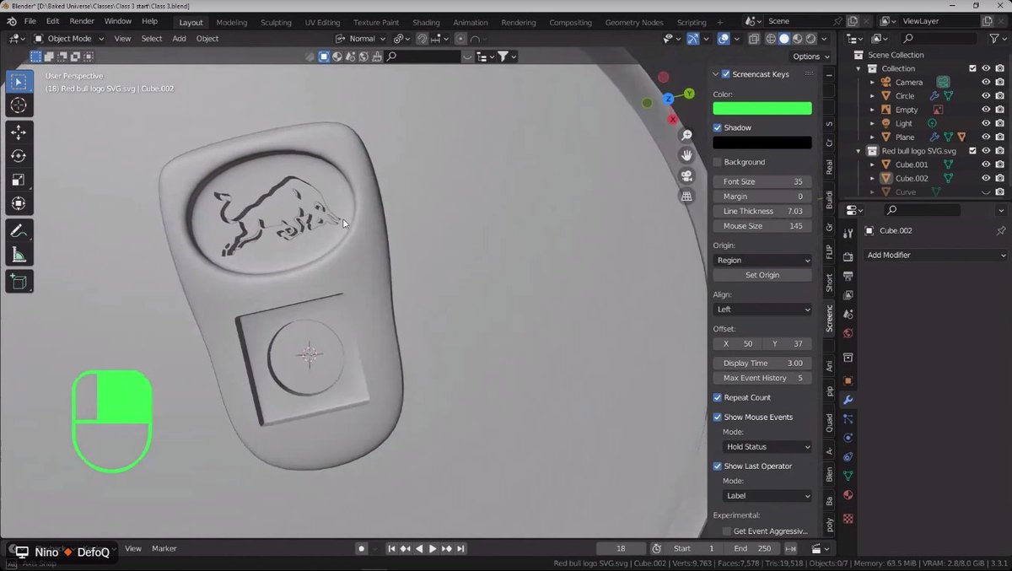
Task: Open the mouse events Hold Status dropdown
Action: pyautogui.click(x=767, y=447)
